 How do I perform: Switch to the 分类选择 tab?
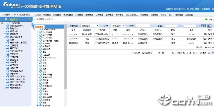coord(39,27)
